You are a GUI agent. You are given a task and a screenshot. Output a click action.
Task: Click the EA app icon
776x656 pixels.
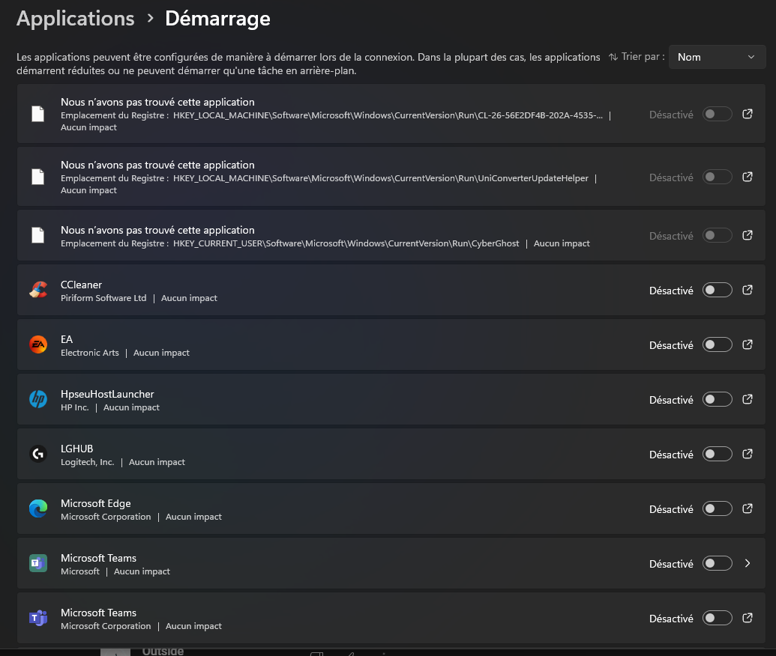[38, 344]
